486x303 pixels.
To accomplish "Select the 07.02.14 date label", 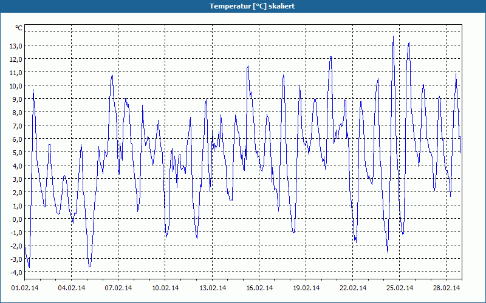I will pos(118,288).
